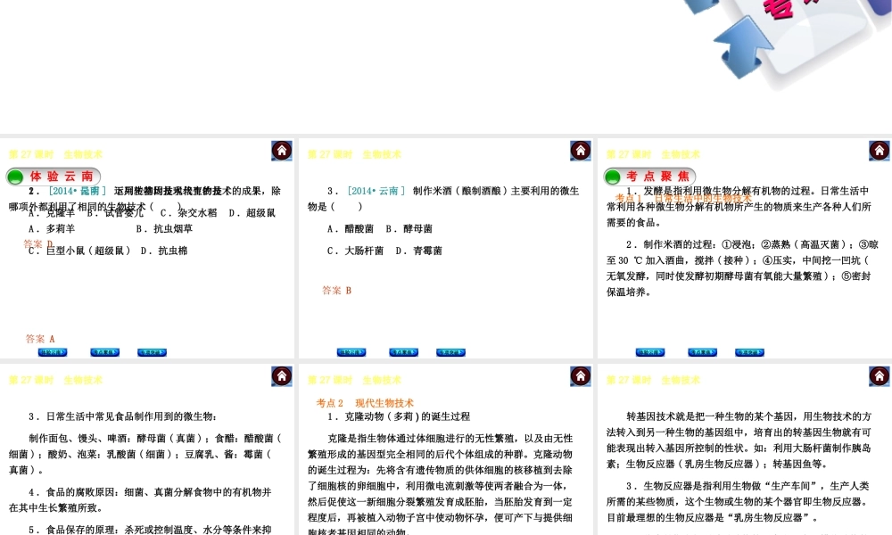The width and height of the screenshot is (892, 535).
Task: Select the 体验云南 section badge
Action: click(x=54, y=177)
